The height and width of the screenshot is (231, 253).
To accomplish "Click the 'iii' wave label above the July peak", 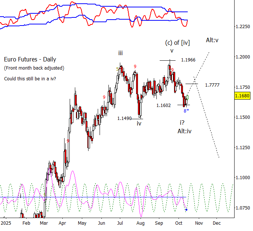I will [121, 53].
